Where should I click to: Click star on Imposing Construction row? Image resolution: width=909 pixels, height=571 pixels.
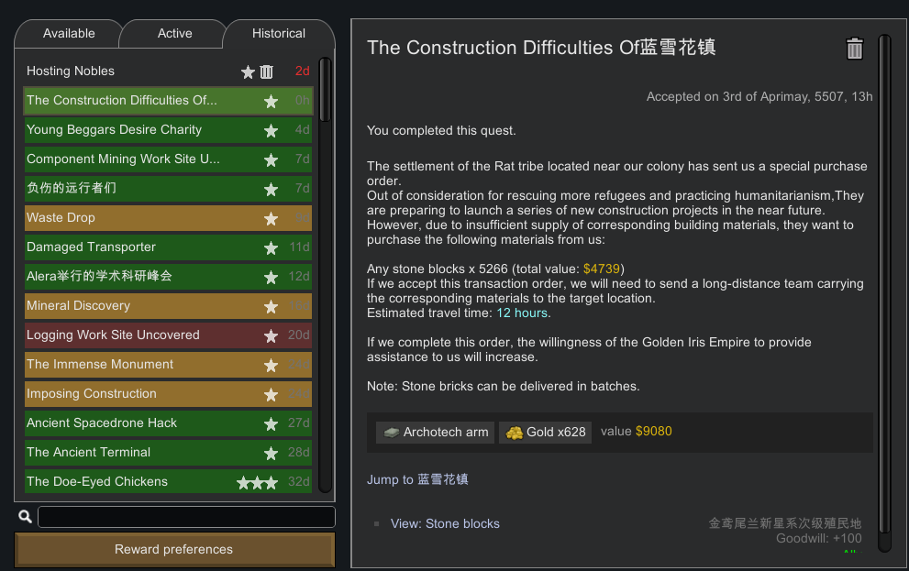coord(271,394)
